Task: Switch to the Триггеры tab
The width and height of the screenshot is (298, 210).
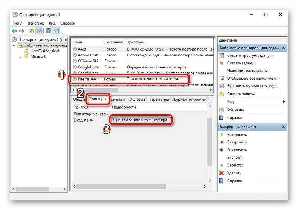Action: tap(98, 99)
